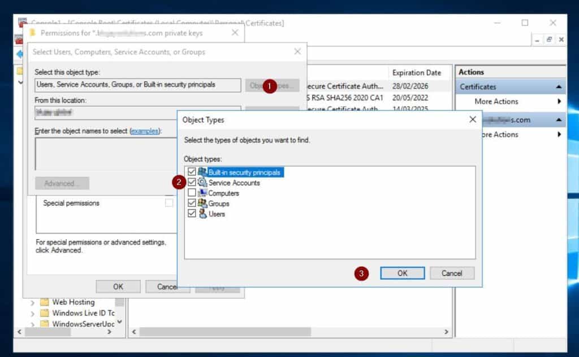Viewport: 579px width, 357px height.
Task: Click the Service Accounts gear icon
Action: (202, 182)
